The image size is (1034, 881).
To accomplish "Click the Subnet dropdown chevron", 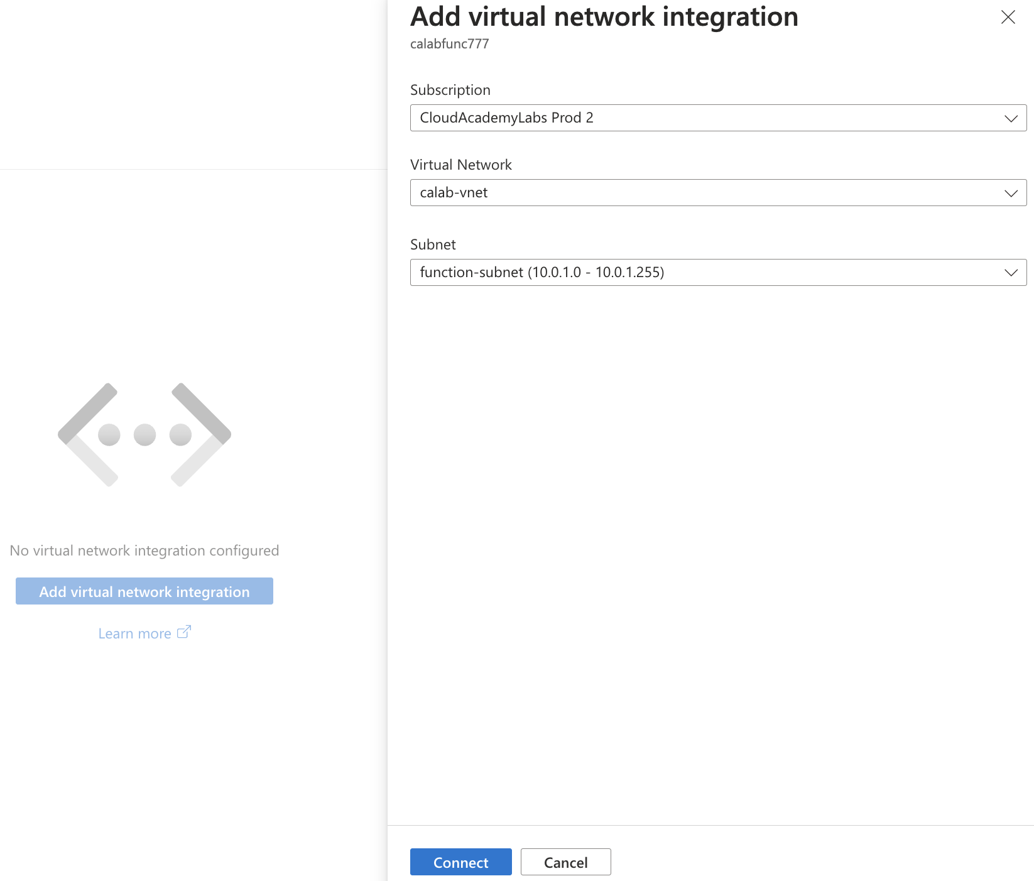I will click(1010, 272).
